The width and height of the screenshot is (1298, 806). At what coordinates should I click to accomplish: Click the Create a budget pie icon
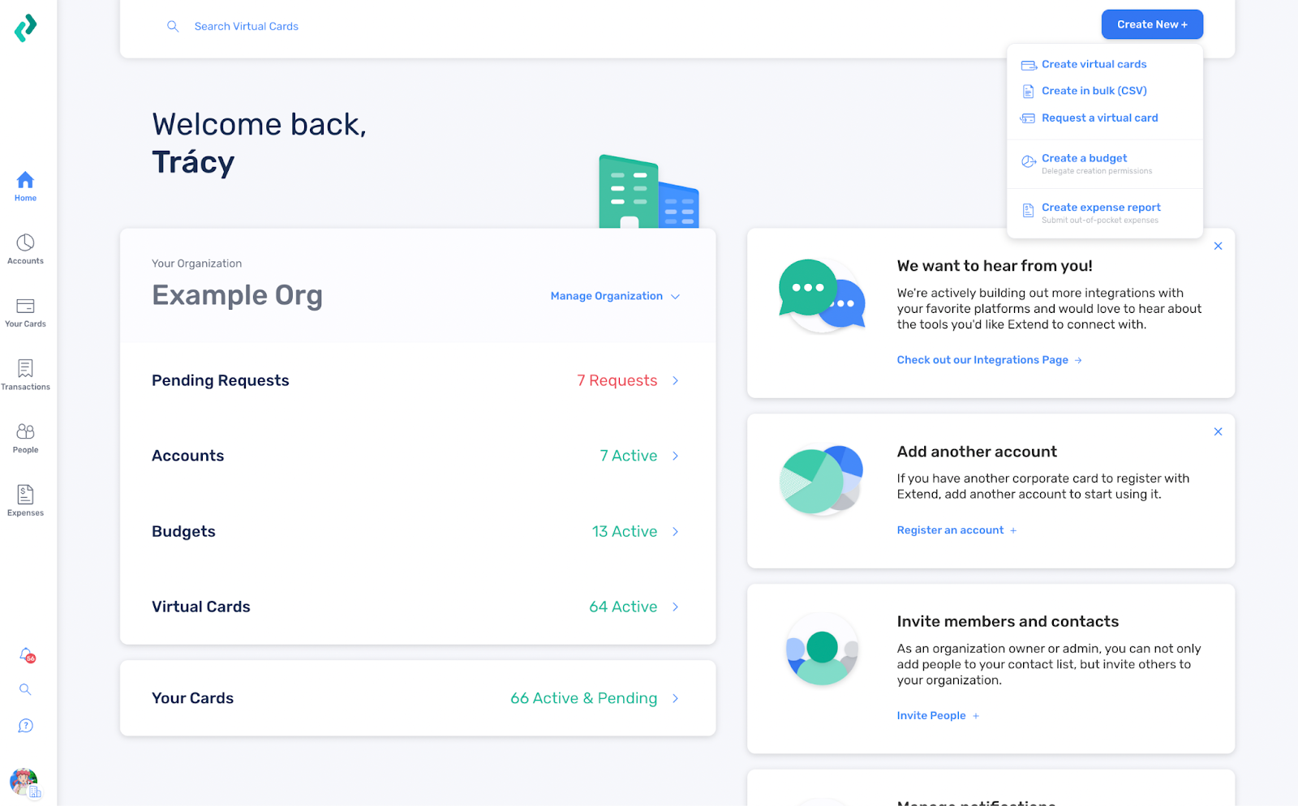click(x=1029, y=161)
